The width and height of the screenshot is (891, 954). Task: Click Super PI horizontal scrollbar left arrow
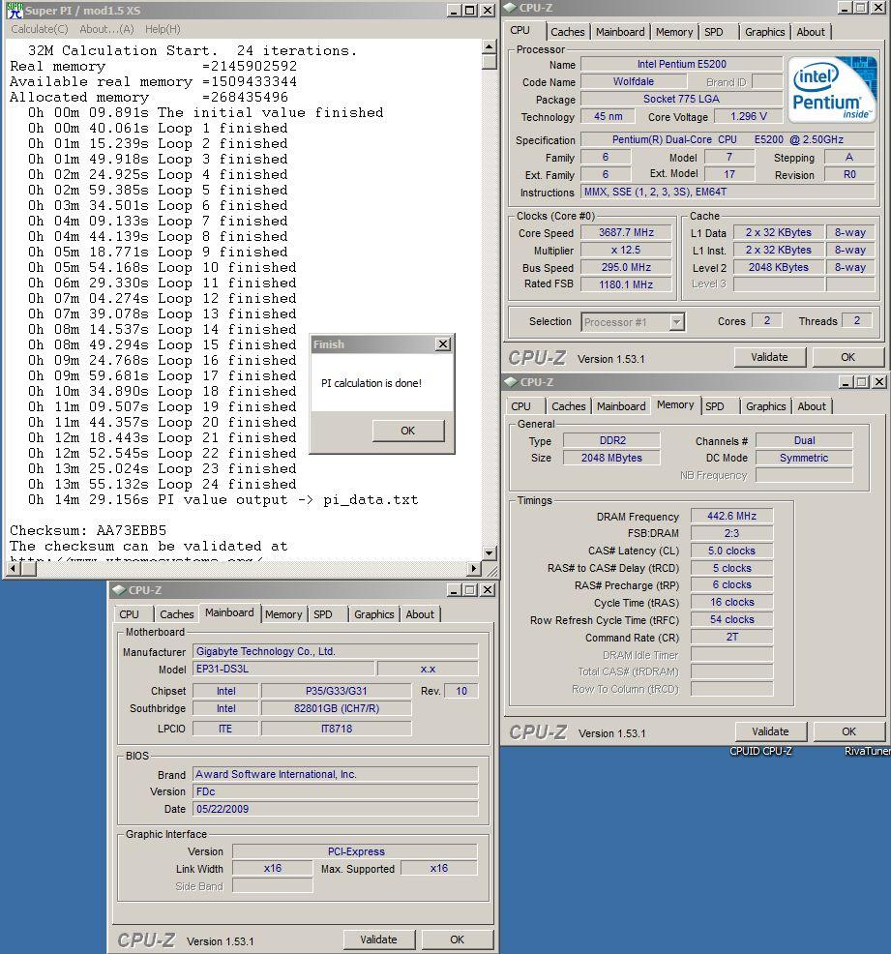click(x=14, y=568)
